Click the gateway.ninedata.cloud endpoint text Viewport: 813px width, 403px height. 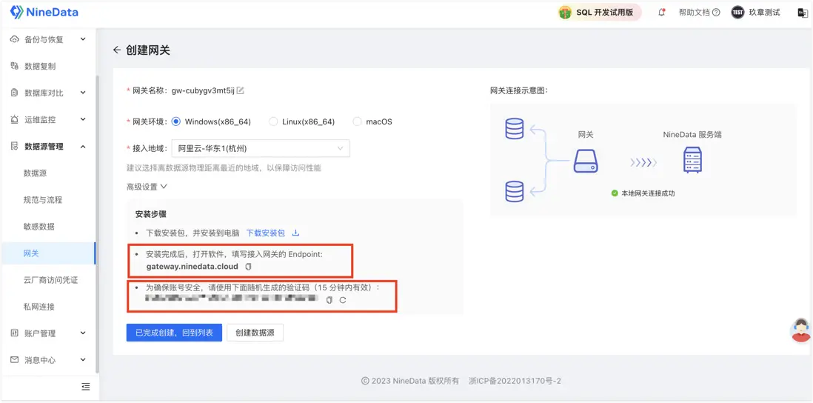(192, 267)
